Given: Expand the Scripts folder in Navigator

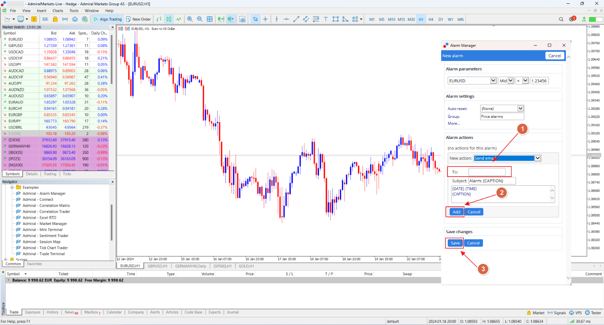Looking at the screenshot, I should [6, 259].
